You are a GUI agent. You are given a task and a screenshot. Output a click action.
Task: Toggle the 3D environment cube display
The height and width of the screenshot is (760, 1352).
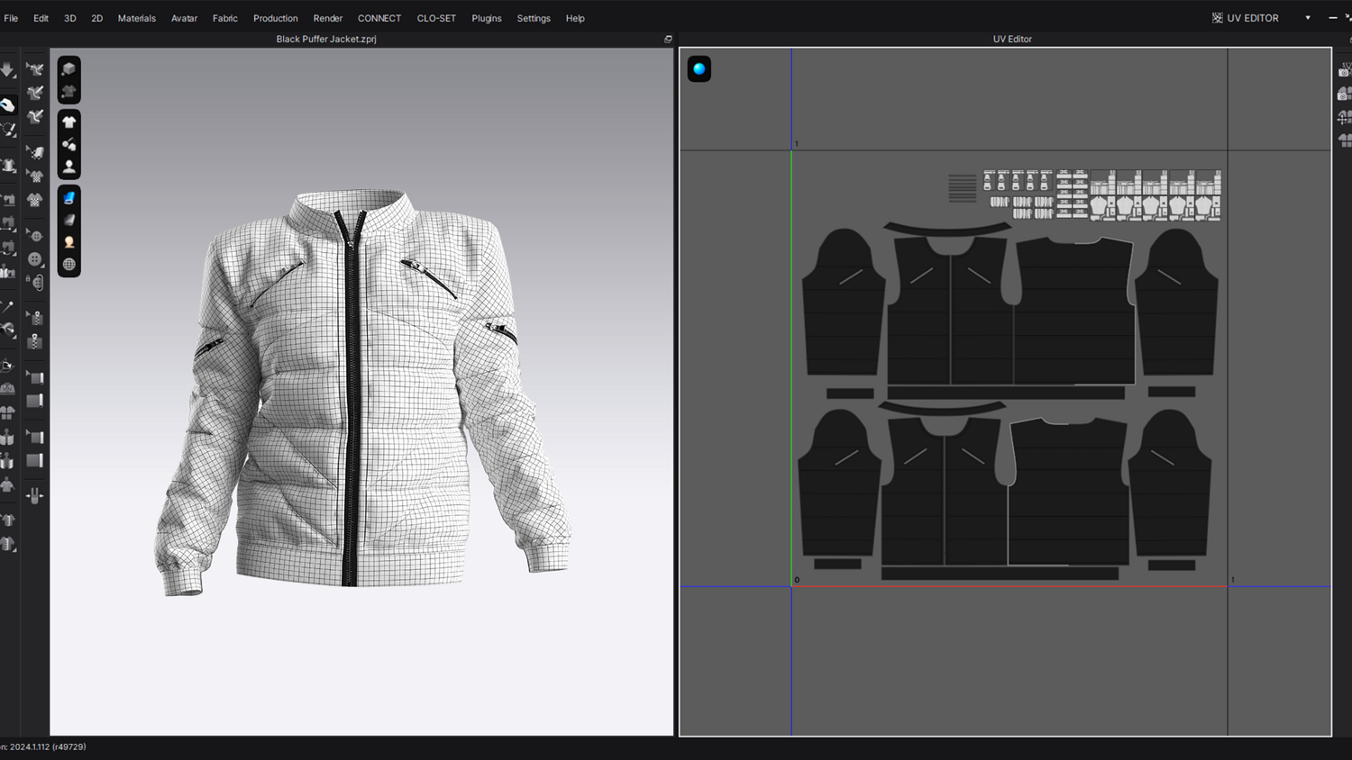click(x=69, y=69)
